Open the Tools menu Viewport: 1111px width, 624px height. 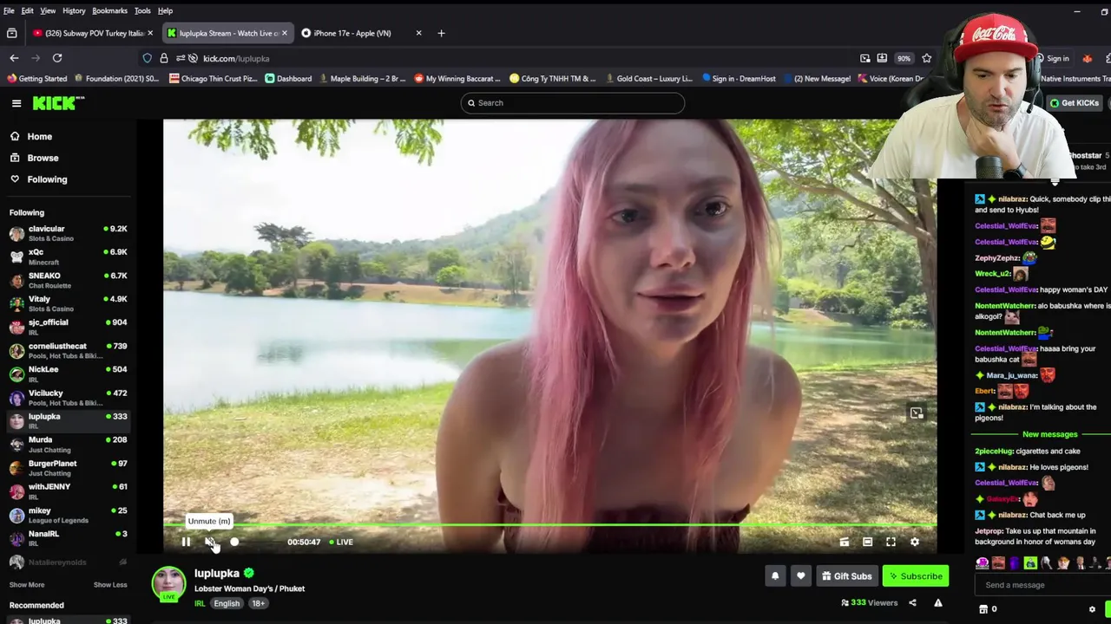pyautogui.click(x=142, y=10)
